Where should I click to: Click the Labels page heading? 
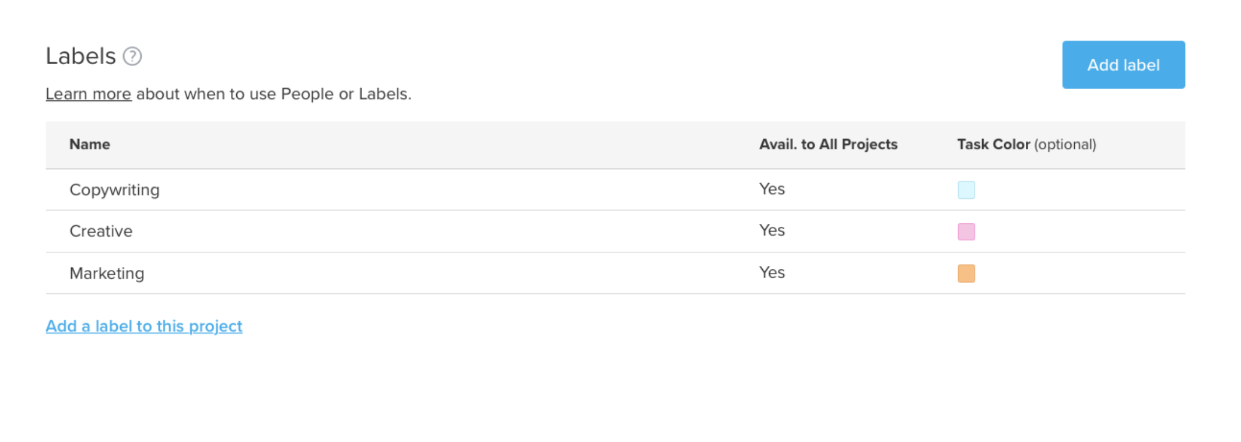[79, 56]
